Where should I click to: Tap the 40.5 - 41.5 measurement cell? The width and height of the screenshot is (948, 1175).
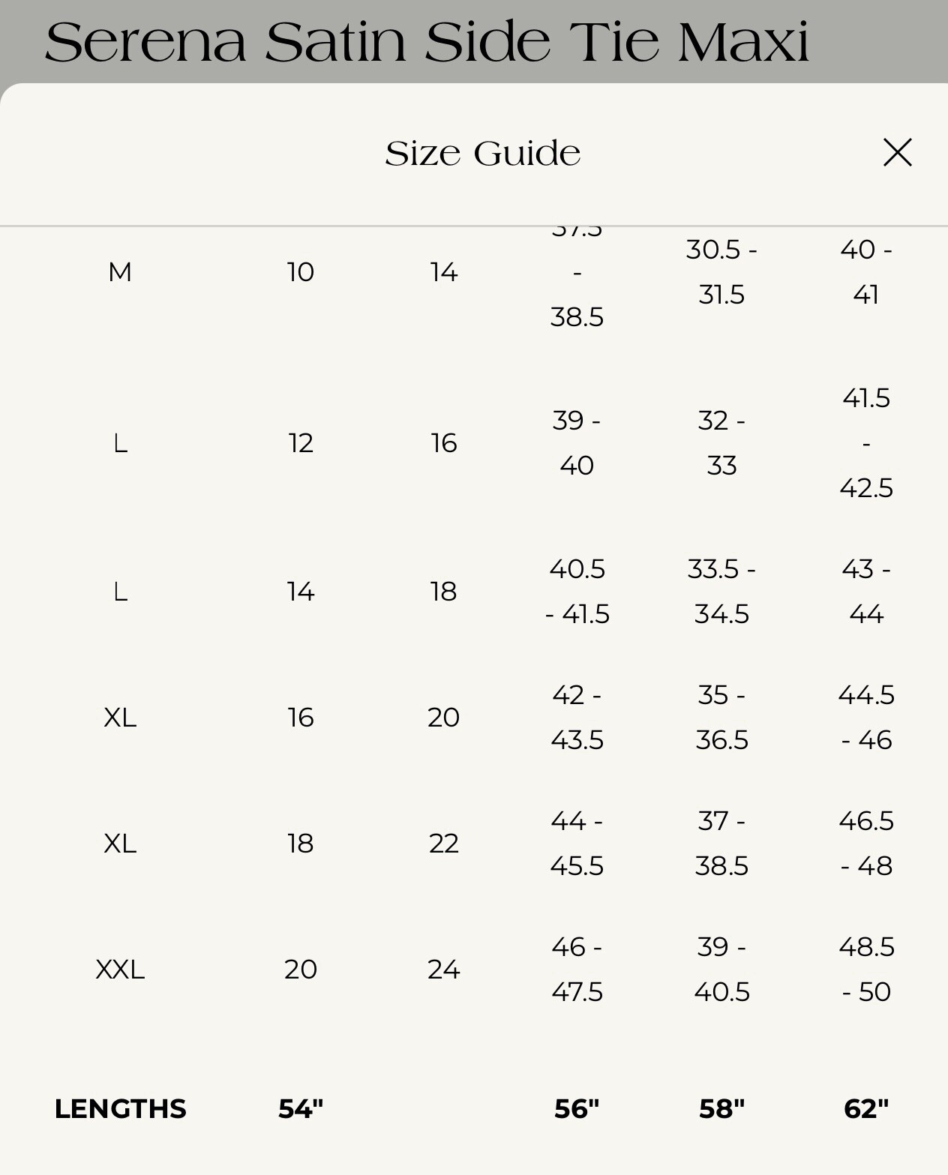click(x=577, y=592)
